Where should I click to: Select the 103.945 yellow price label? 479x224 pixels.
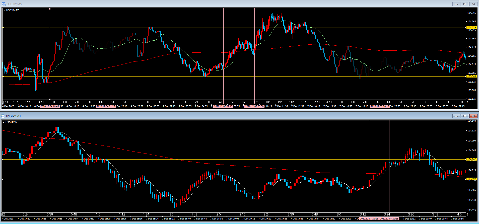(471, 76)
